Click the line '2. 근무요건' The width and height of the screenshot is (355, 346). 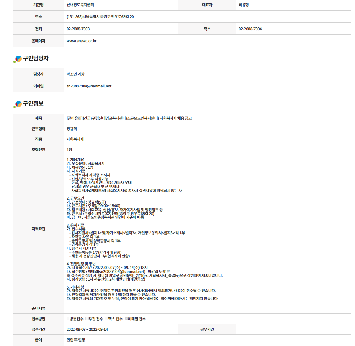[x=75, y=198]
